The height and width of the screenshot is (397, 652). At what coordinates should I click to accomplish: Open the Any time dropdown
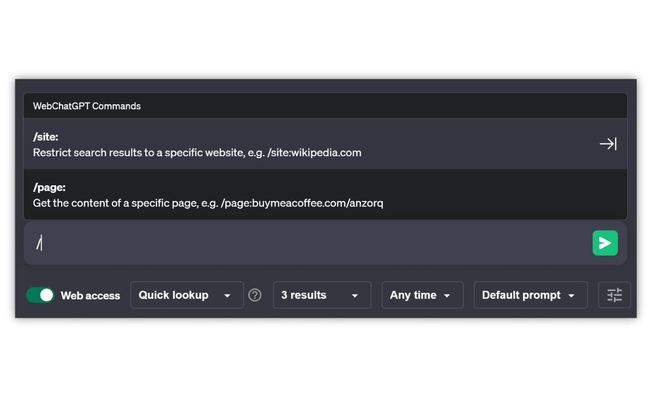pos(422,295)
